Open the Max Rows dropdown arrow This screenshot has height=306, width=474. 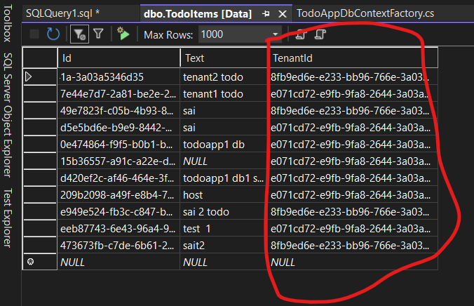click(x=275, y=34)
